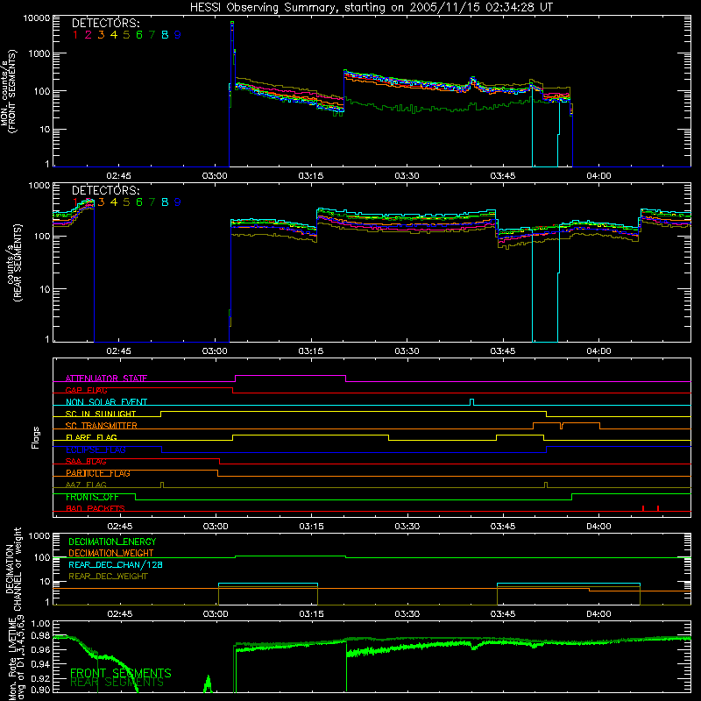
Task: Click the NON_SOLAR_EVENT flag label
Action: pos(106,402)
